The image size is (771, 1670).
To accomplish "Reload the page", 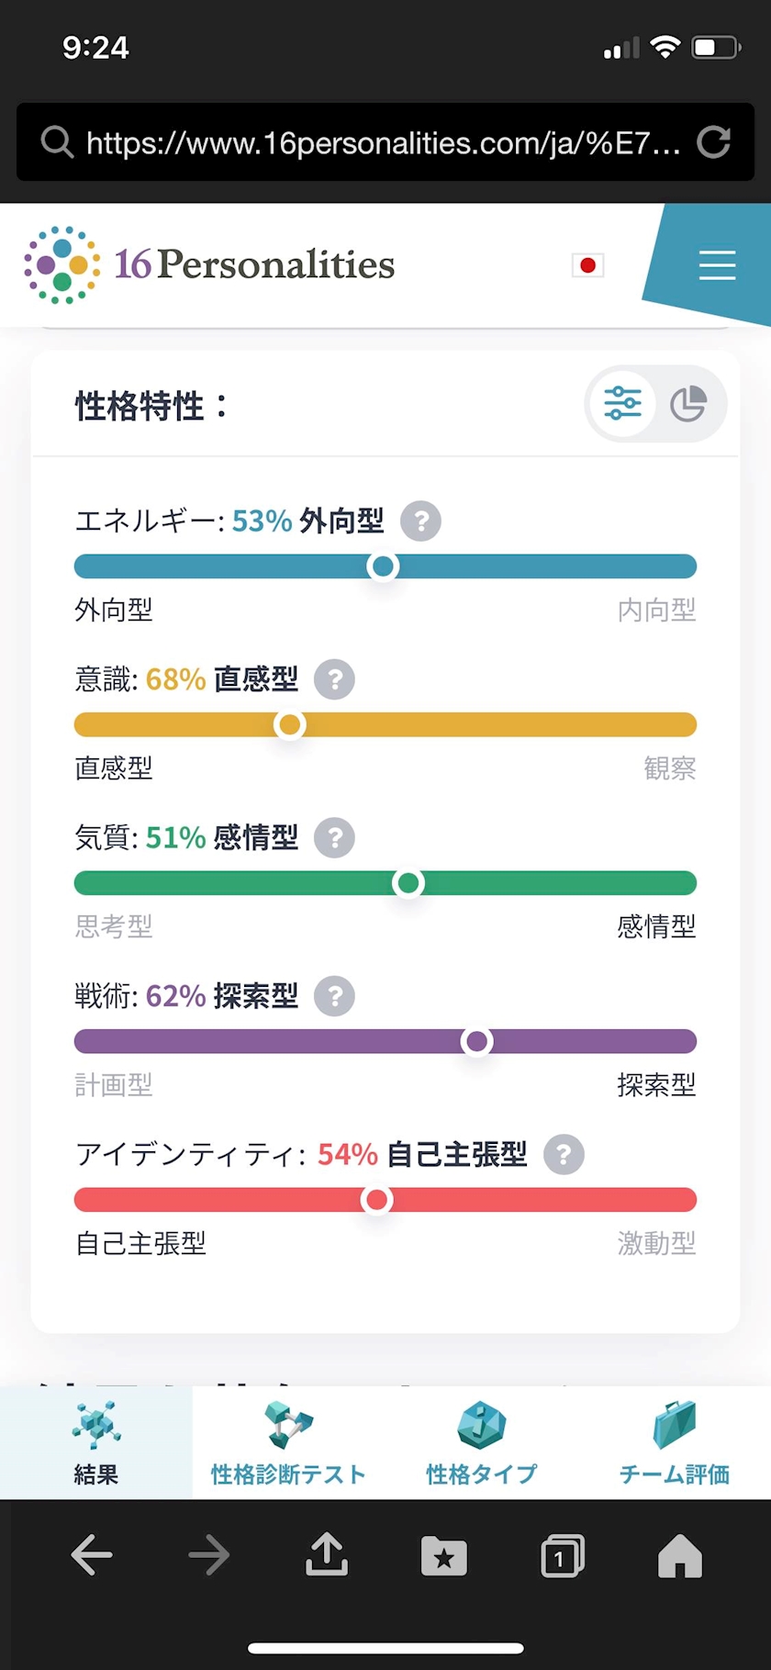I will (x=714, y=142).
